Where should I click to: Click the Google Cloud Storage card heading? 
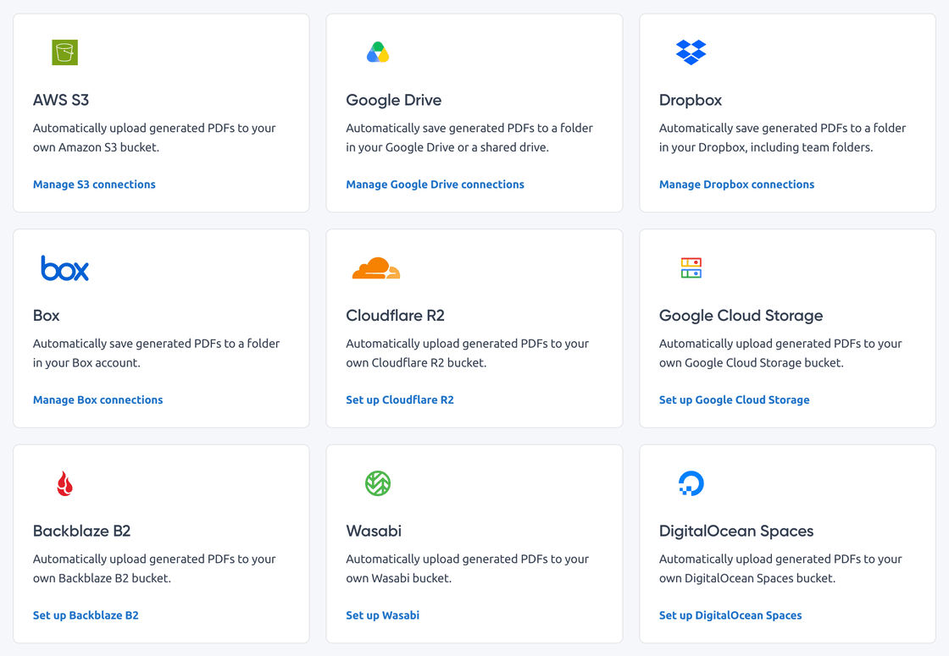point(741,316)
